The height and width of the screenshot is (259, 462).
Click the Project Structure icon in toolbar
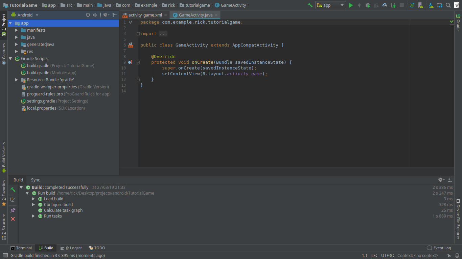[440, 5]
